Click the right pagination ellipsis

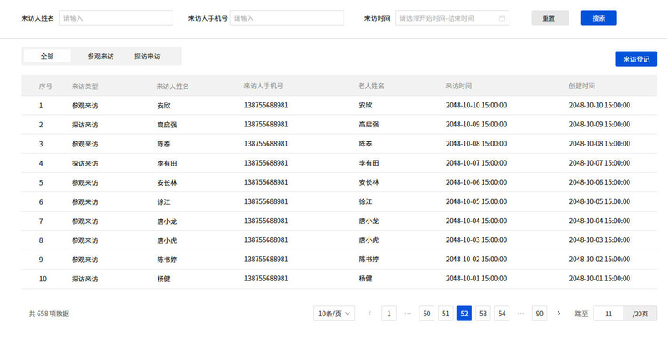tap(520, 314)
